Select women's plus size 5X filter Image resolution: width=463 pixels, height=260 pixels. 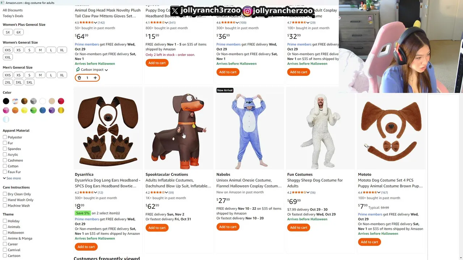[x=8, y=32]
